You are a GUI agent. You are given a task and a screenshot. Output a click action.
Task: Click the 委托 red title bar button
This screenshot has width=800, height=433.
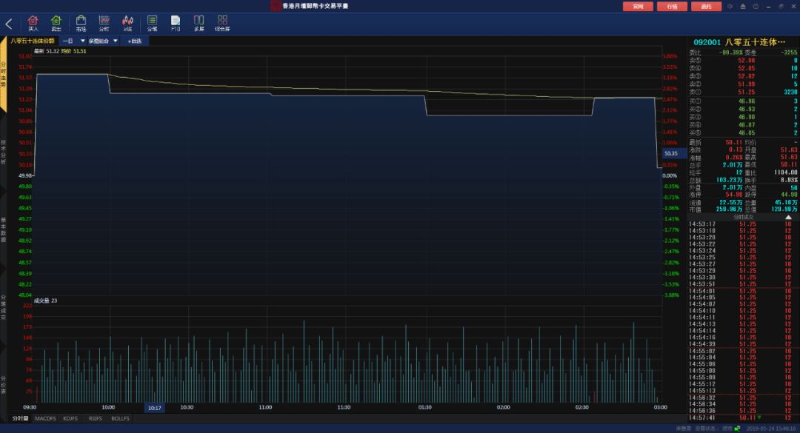706,7
